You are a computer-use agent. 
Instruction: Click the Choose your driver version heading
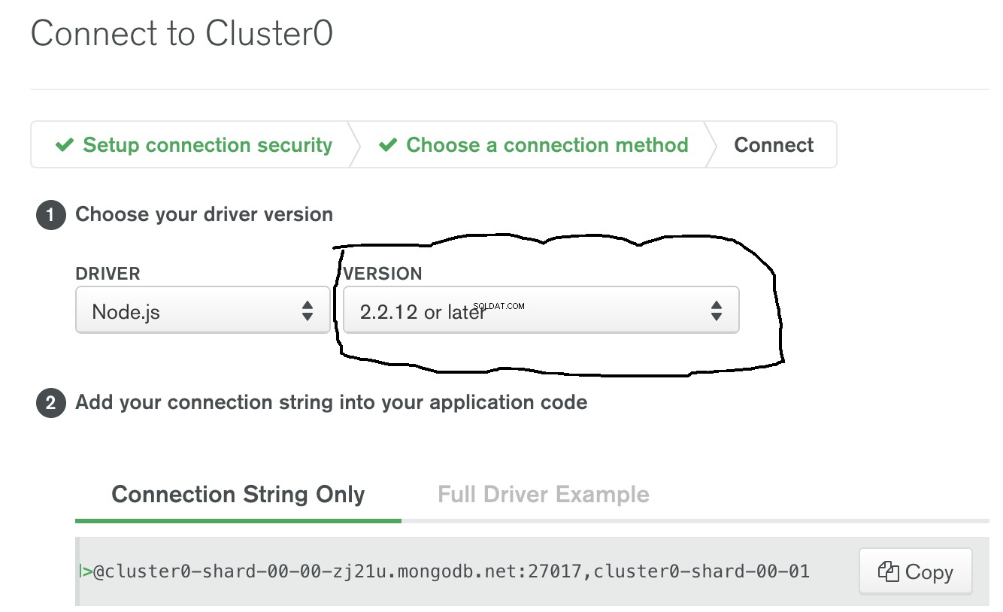[204, 215]
